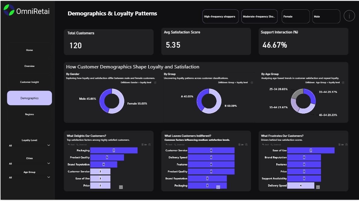Toggle Lin scale in What Frustrates chart
359x201 pixels.
(x=341, y=145)
